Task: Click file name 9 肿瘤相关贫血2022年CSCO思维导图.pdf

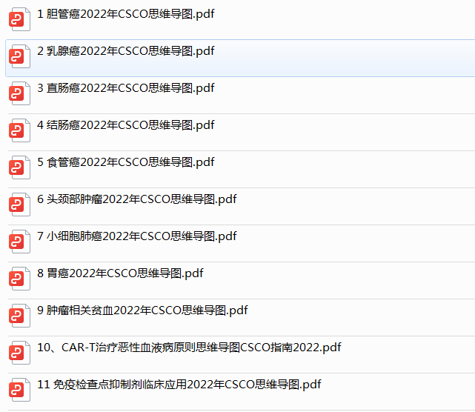Action: coord(142,310)
